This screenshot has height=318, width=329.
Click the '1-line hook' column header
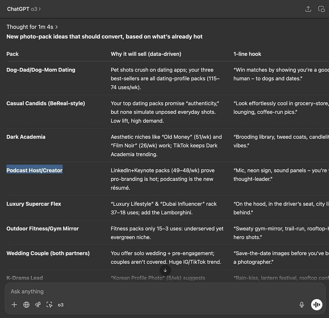247,54
